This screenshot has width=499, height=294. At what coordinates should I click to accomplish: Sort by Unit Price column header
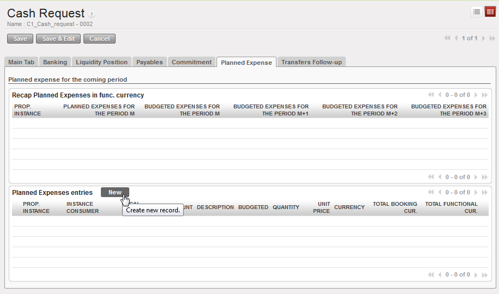click(321, 207)
